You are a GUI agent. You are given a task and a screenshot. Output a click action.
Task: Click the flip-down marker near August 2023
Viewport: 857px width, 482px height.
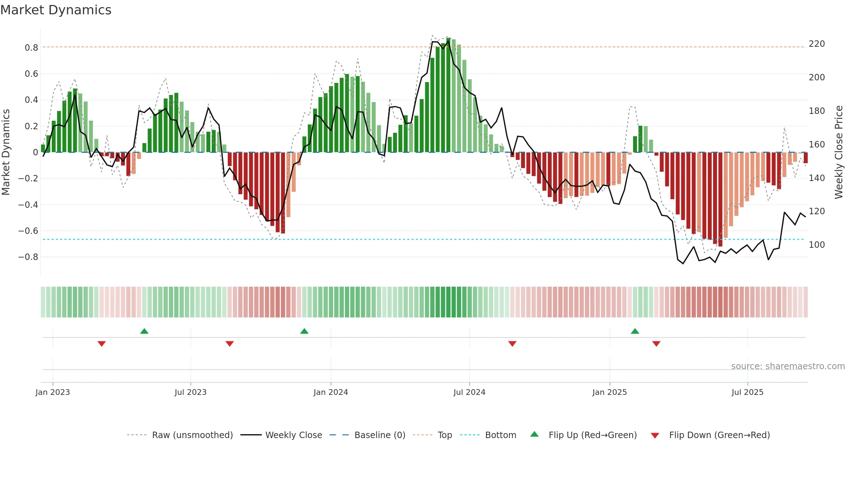coord(230,343)
